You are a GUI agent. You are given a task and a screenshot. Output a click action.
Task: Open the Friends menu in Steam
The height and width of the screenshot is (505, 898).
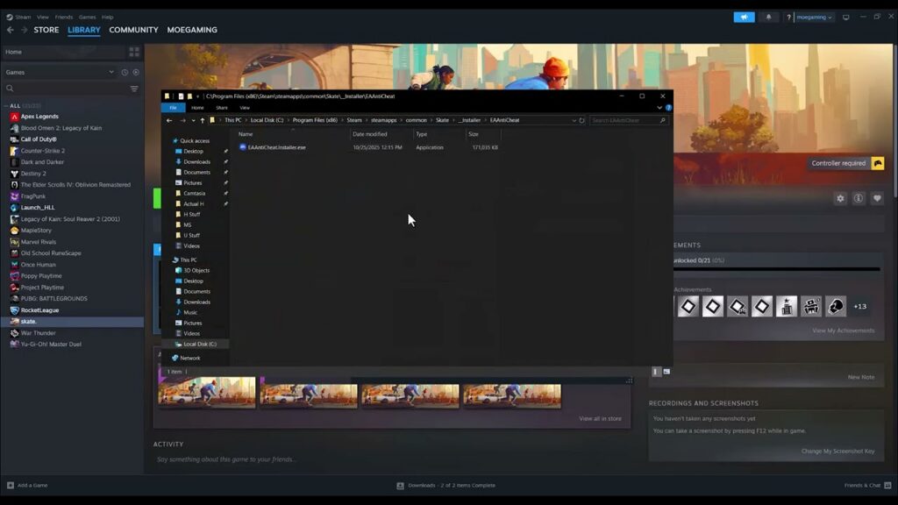(x=63, y=18)
